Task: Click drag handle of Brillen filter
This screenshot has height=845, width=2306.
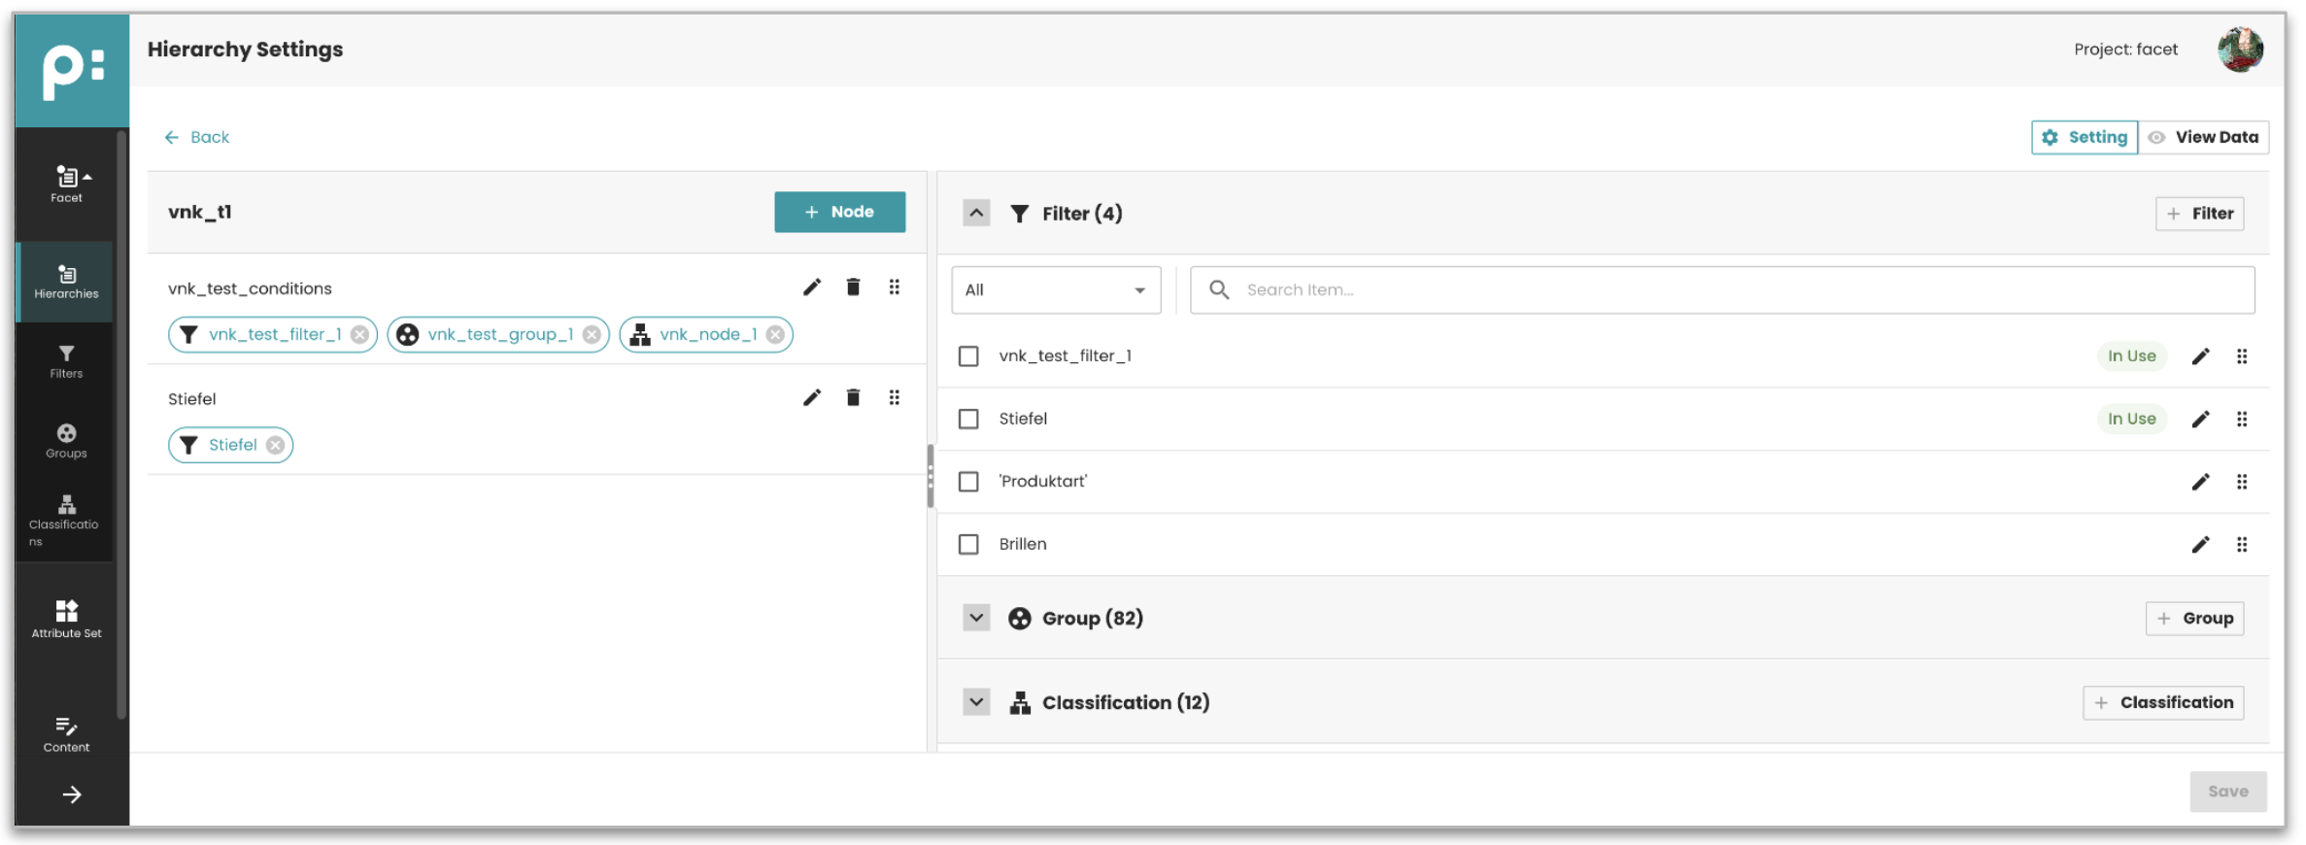Action: click(2241, 545)
